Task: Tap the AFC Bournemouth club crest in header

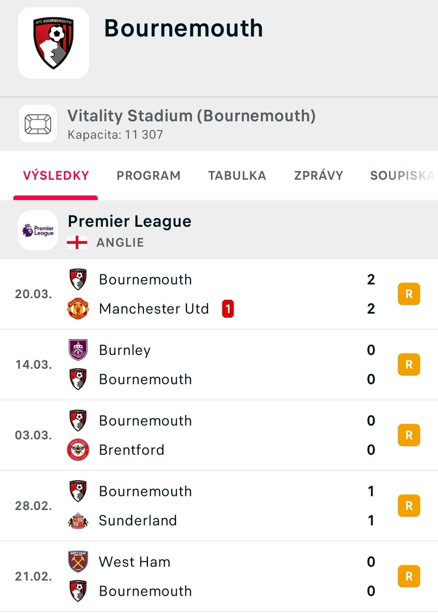Action: click(54, 43)
